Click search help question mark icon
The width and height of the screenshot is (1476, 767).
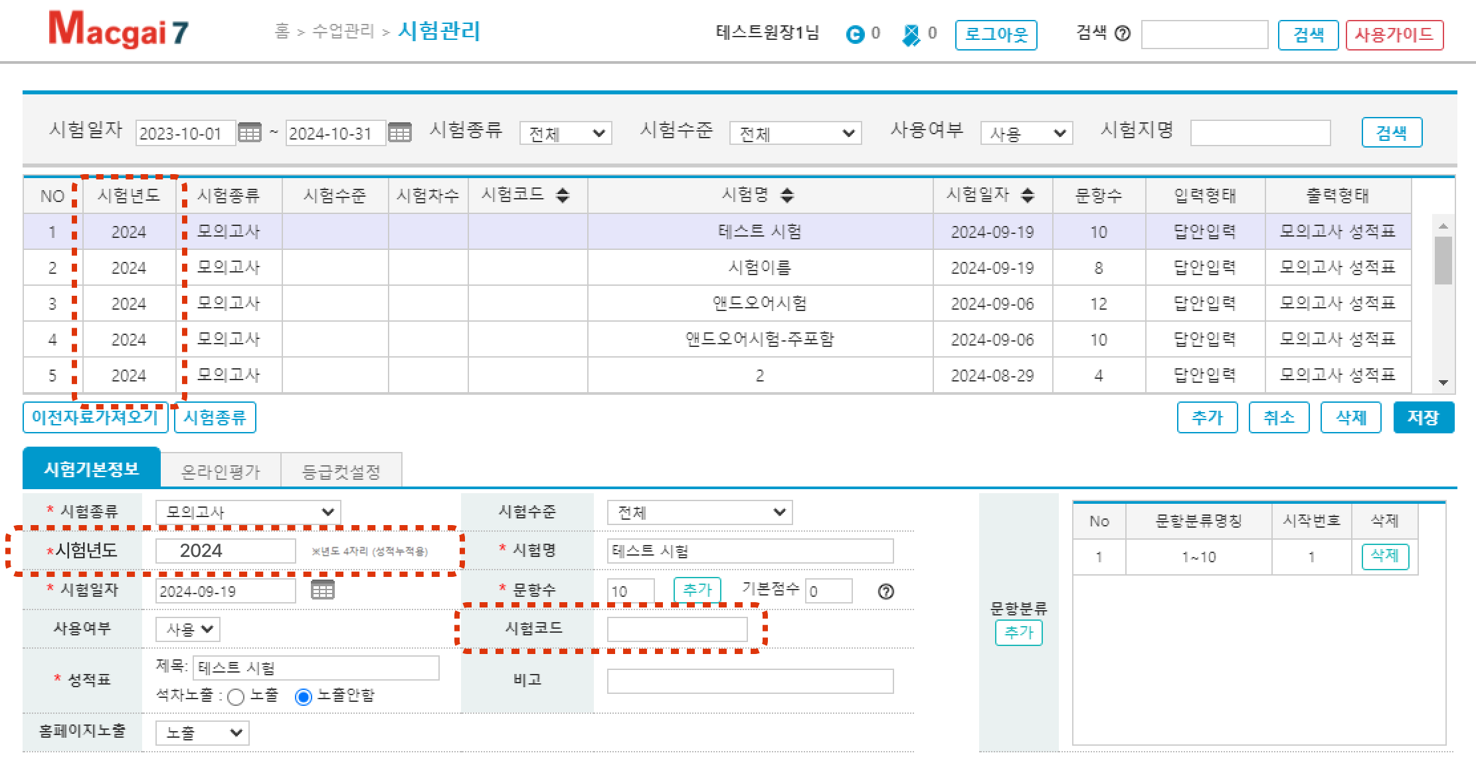[1123, 34]
